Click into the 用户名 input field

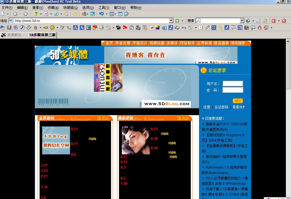pos(233,83)
